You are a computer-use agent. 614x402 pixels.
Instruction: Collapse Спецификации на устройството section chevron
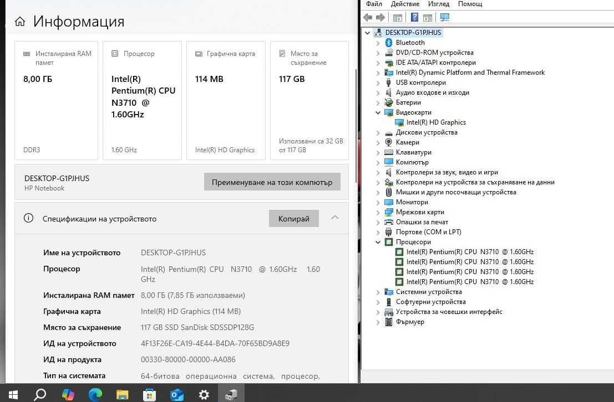coord(335,218)
